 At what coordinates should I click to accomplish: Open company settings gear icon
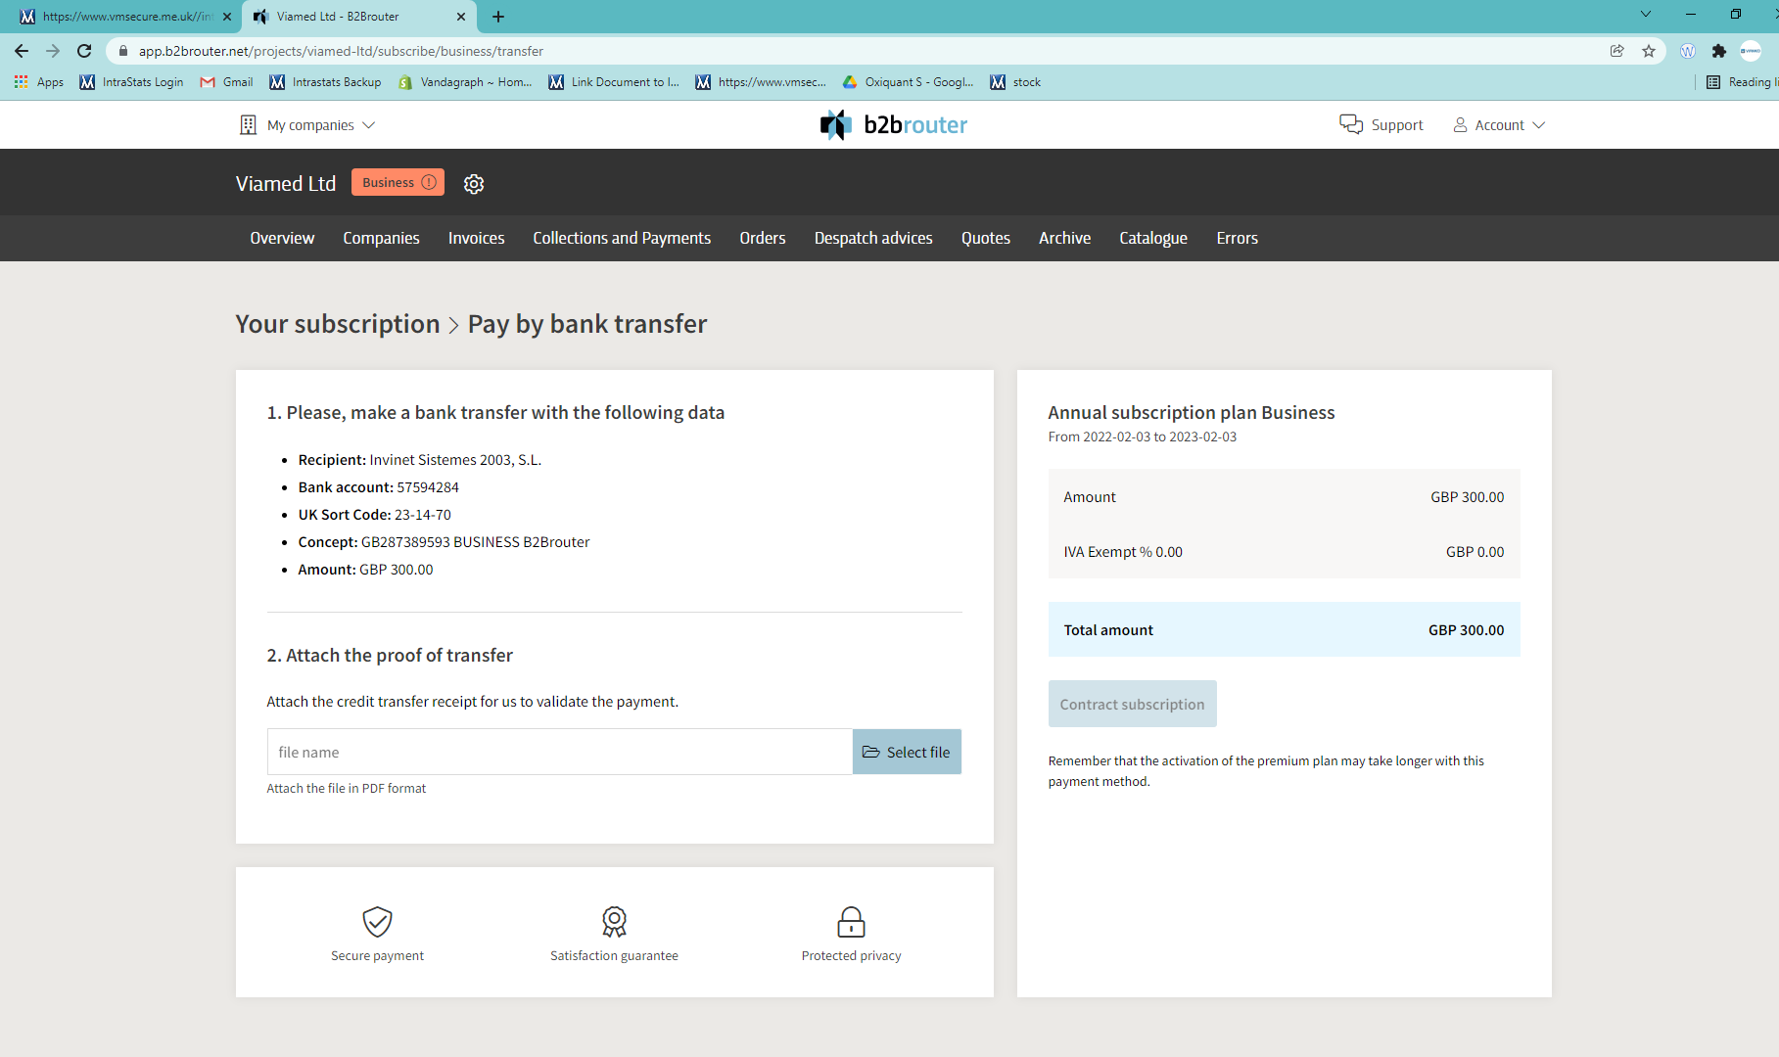(474, 184)
